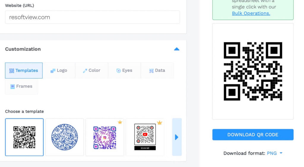The height and width of the screenshot is (167, 304).
Task: Show next templates with right arrow
Action: tap(177, 137)
